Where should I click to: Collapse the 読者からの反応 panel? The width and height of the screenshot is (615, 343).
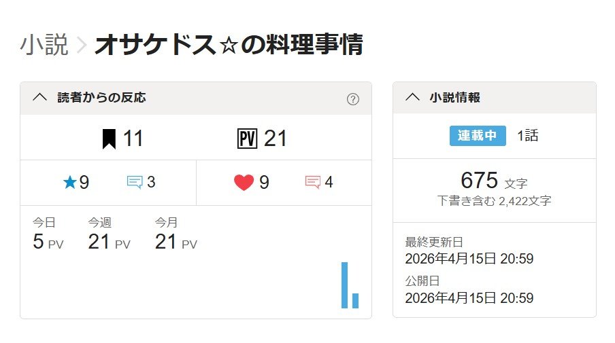tap(39, 97)
